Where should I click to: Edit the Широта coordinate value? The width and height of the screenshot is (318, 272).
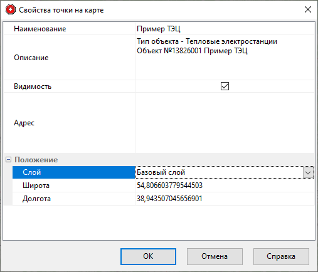[x=225, y=186]
